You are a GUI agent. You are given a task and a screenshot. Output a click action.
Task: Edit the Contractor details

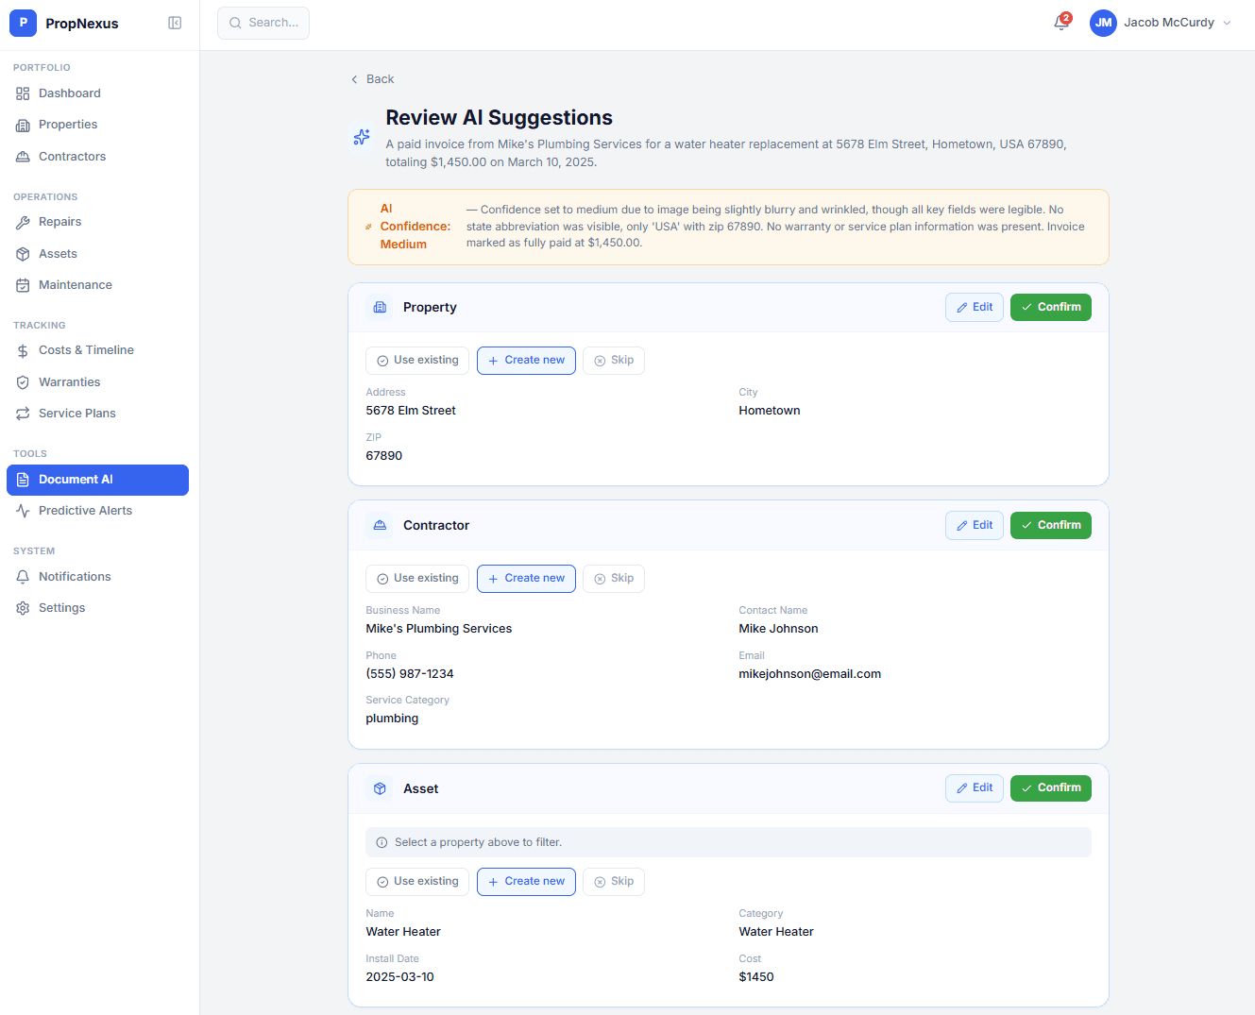point(974,526)
